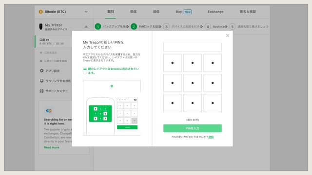
Task: Click the Trezor device icon beside green hint
Action: (85, 70)
